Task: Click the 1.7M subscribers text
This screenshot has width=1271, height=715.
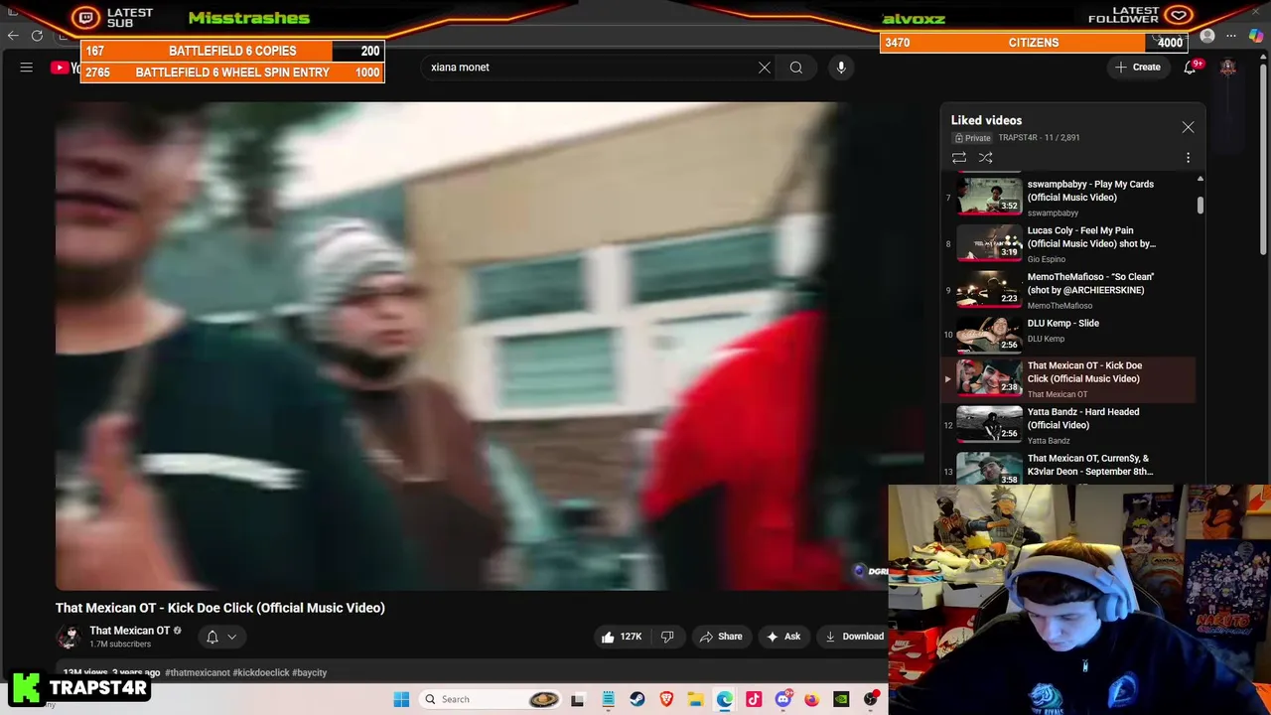Action: [x=120, y=644]
